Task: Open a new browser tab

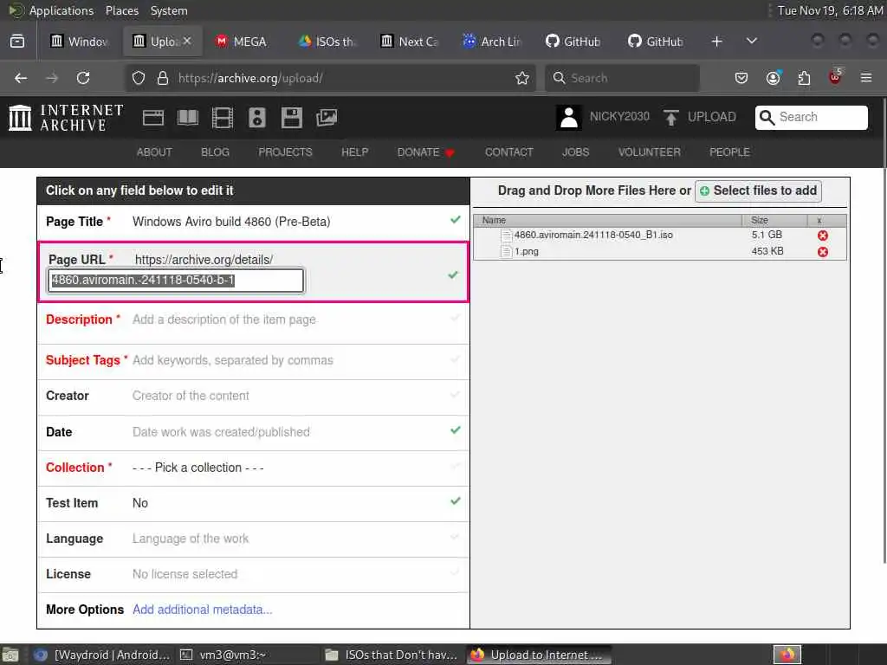Action: point(716,42)
